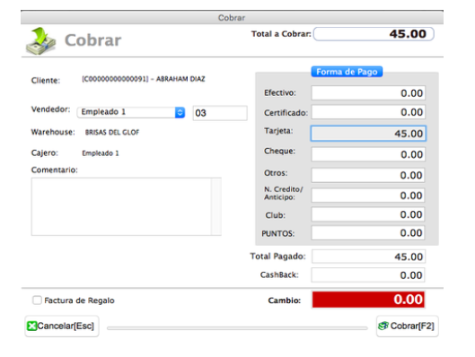Click the Cambio: label
The height and width of the screenshot is (357, 475).
tap(285, 300)
